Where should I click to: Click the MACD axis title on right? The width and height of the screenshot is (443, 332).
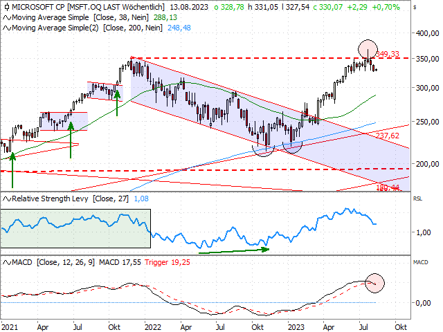420,263
